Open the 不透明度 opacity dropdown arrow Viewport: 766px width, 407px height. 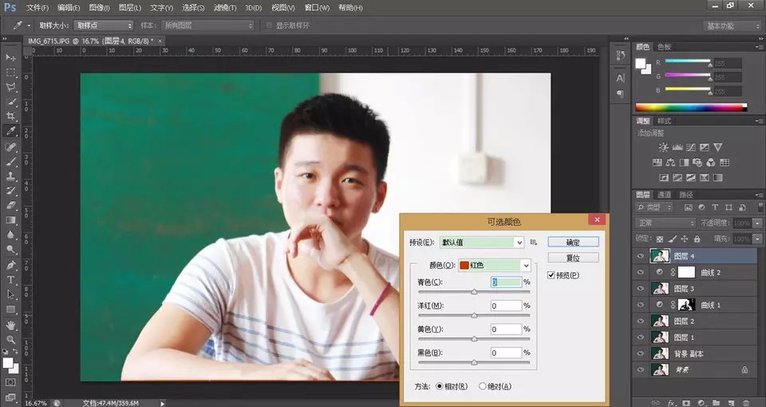pos(756,223)
